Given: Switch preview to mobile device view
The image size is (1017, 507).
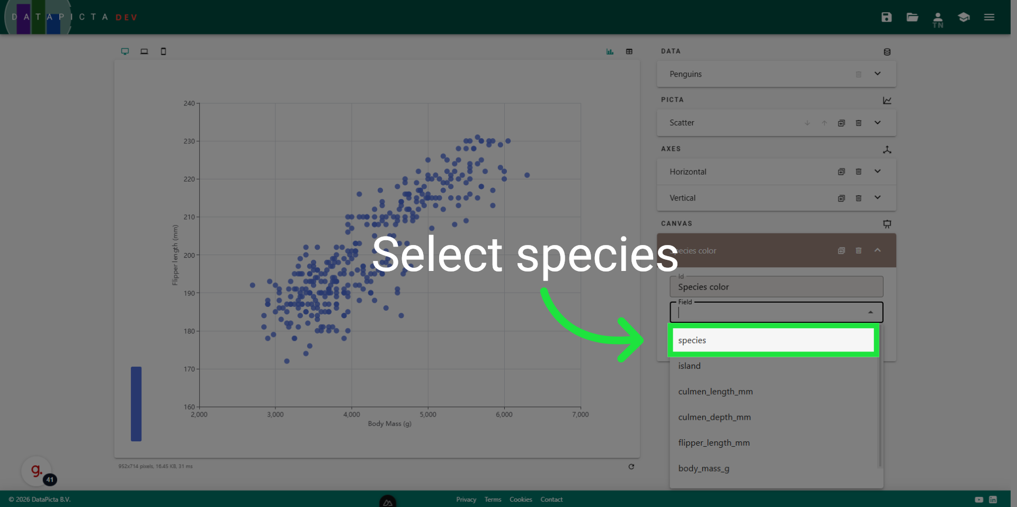Looking at the screenshot, I should (x=163, y=51).
